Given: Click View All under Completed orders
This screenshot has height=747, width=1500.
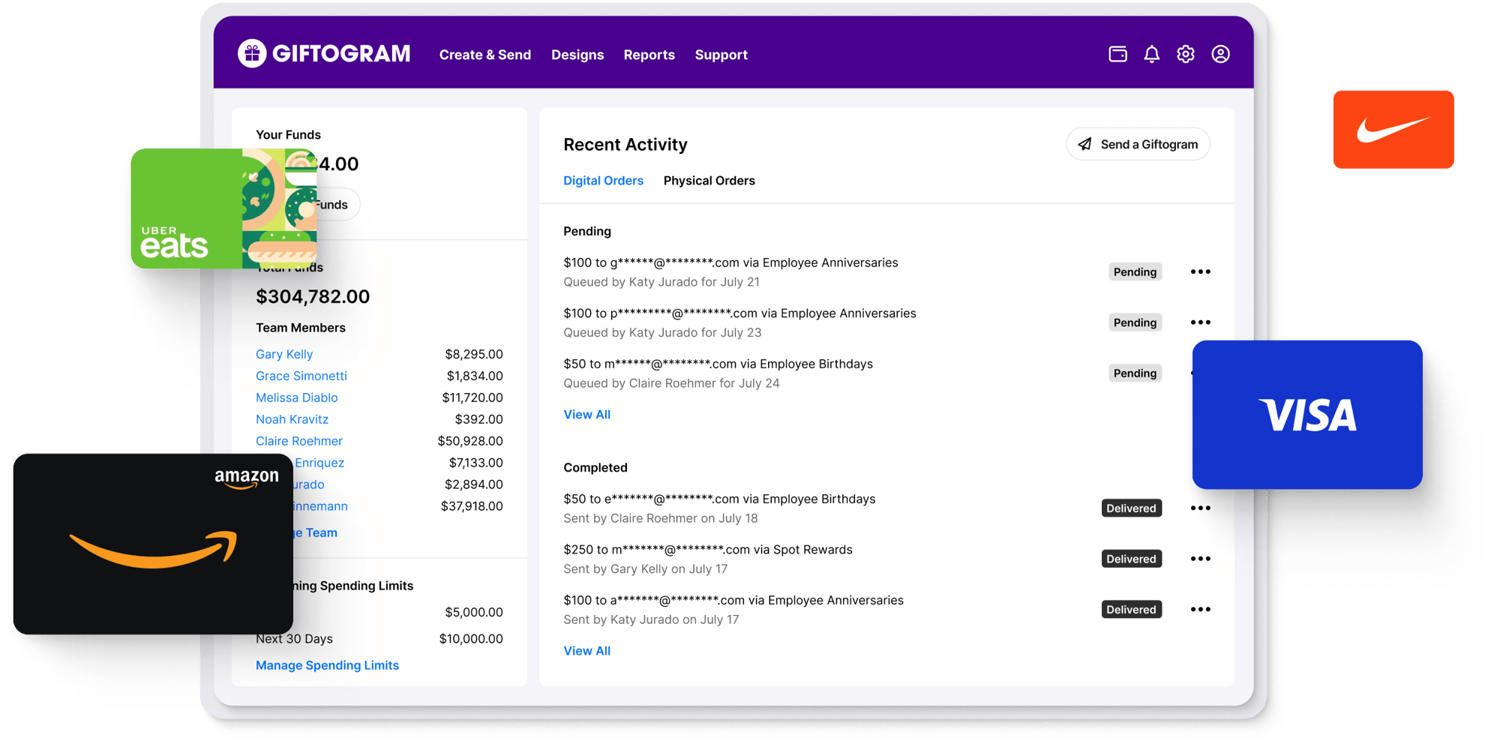Looking at the screenshot, I should pyautogui.click(x=586, y=651).
